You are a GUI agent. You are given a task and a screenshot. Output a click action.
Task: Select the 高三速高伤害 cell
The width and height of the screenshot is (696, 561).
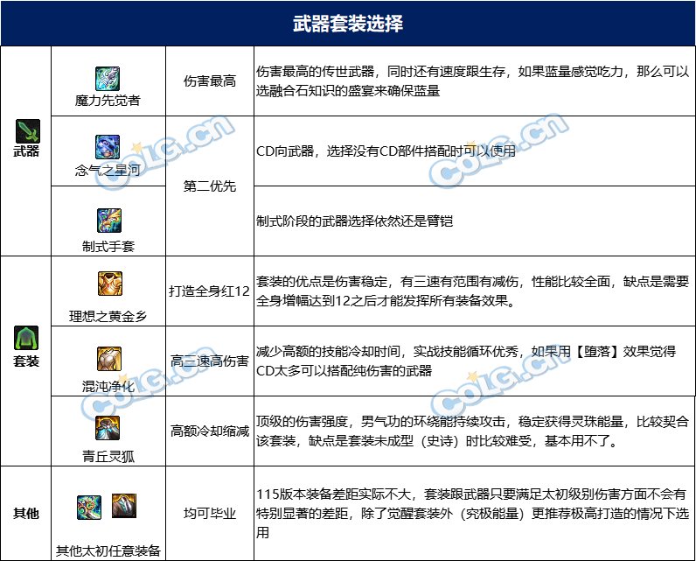pos(210,361)
